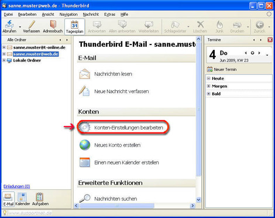Open the Schlagwörter dropdown arrow
This screenshot has width=275, height=218.
[188, 26]
